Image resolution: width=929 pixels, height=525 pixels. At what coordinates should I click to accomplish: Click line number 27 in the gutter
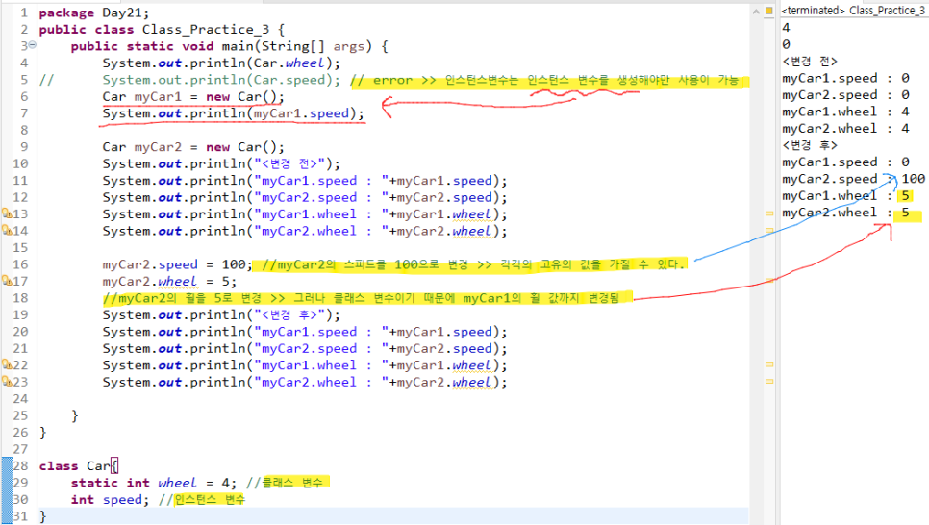click(20, 449)
